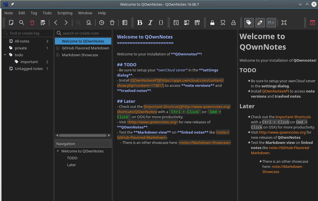Image resolution: width=318 pixels, height=201 pixels.
Task: Collapse the todo tag tree arrow
Action: tap(5, 55)
